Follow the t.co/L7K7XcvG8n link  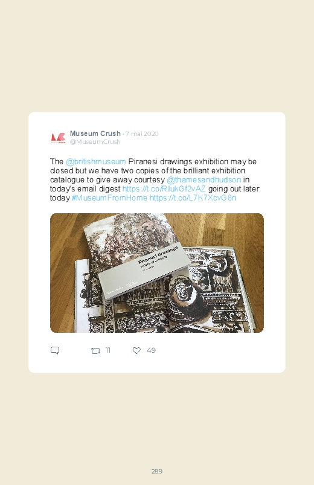[x=193, y=198]
